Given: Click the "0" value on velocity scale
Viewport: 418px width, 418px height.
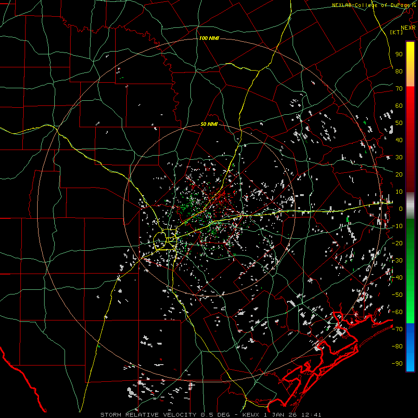Looking at the screenshot, I should [401, 209].
